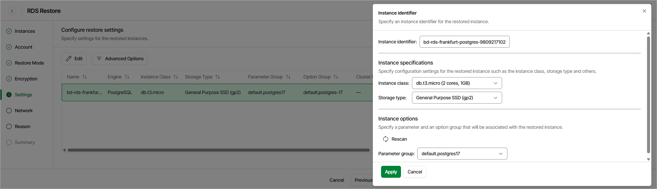The image size is (657, 189).
Task: Sort by Name column arrows
Action: click(x=85, y=77)
